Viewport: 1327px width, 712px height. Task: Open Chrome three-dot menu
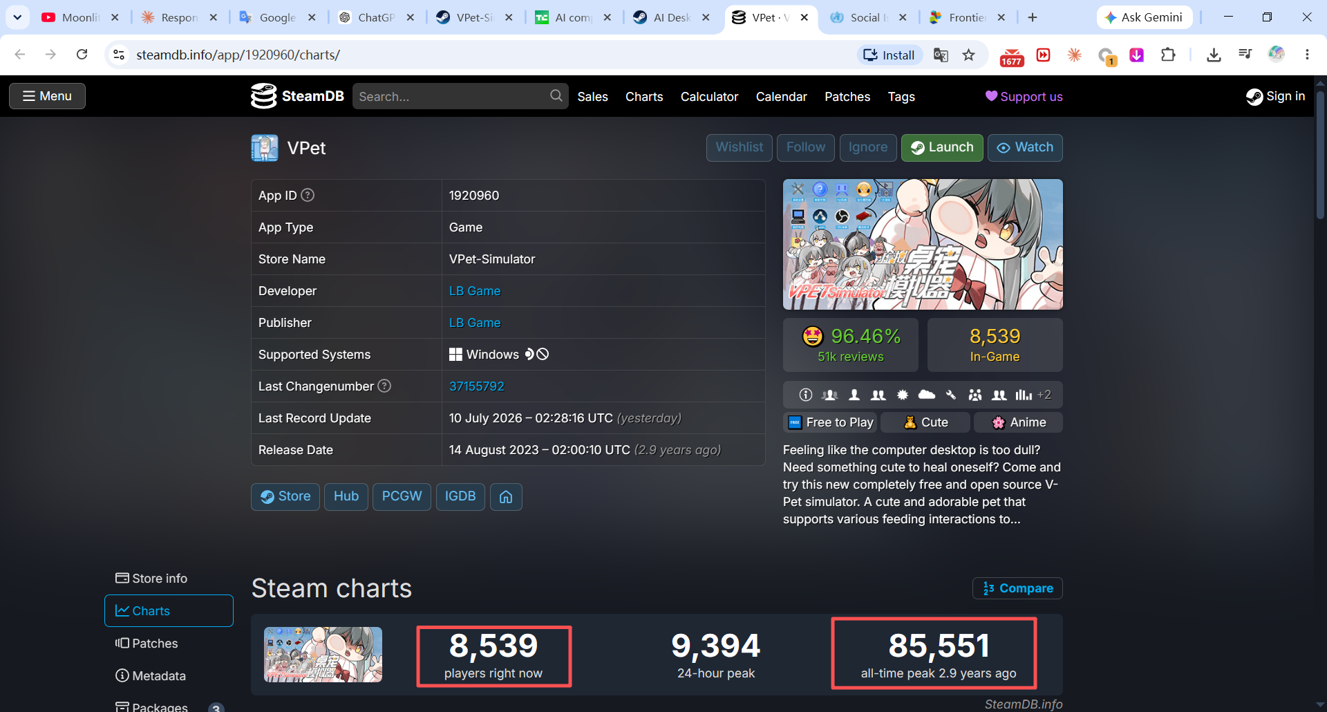pyautogui.click(x=1307, y=55)
